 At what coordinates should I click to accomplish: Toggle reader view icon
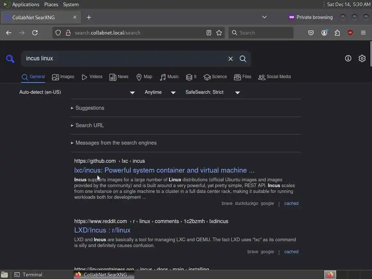[x=209, y=33]
